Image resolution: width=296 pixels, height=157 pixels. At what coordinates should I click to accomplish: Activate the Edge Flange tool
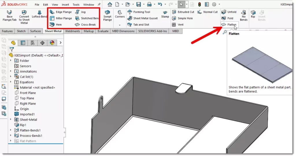(61, 12)
